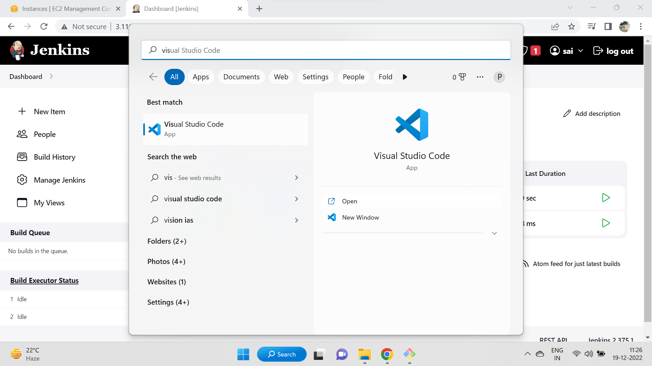This screenshot has width=652, height=366.
Task: Select the Documents filter tab
Action: click(x=241, y=77)
